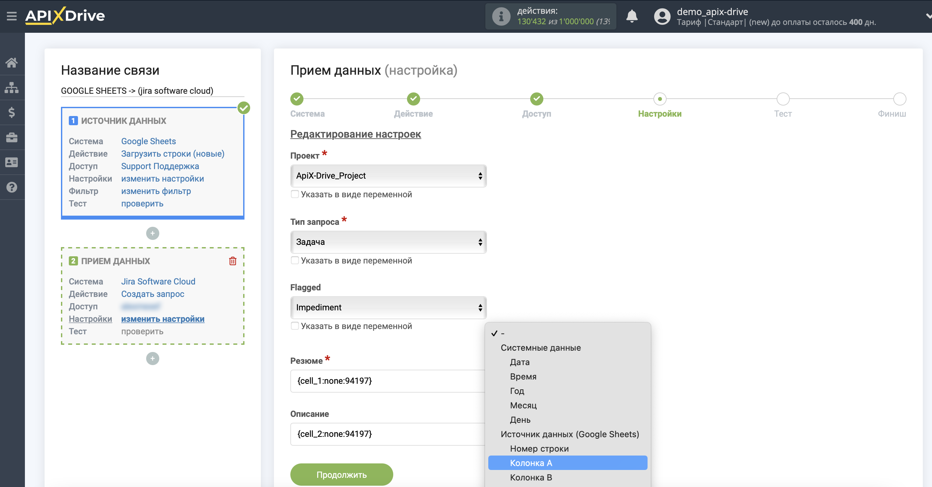Click the Резюме input field
This screenshot has width=932, height=487.
(387, 381)
